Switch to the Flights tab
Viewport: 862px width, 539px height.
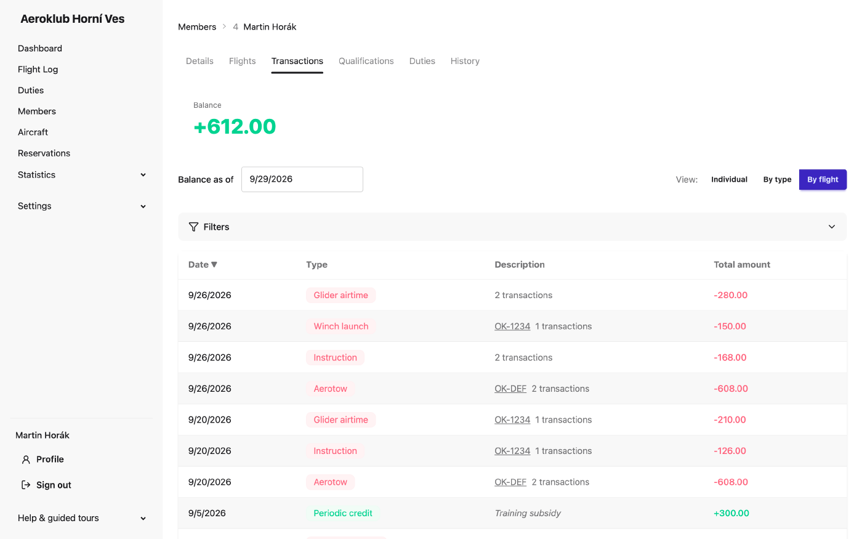click(x=242, y=61)
